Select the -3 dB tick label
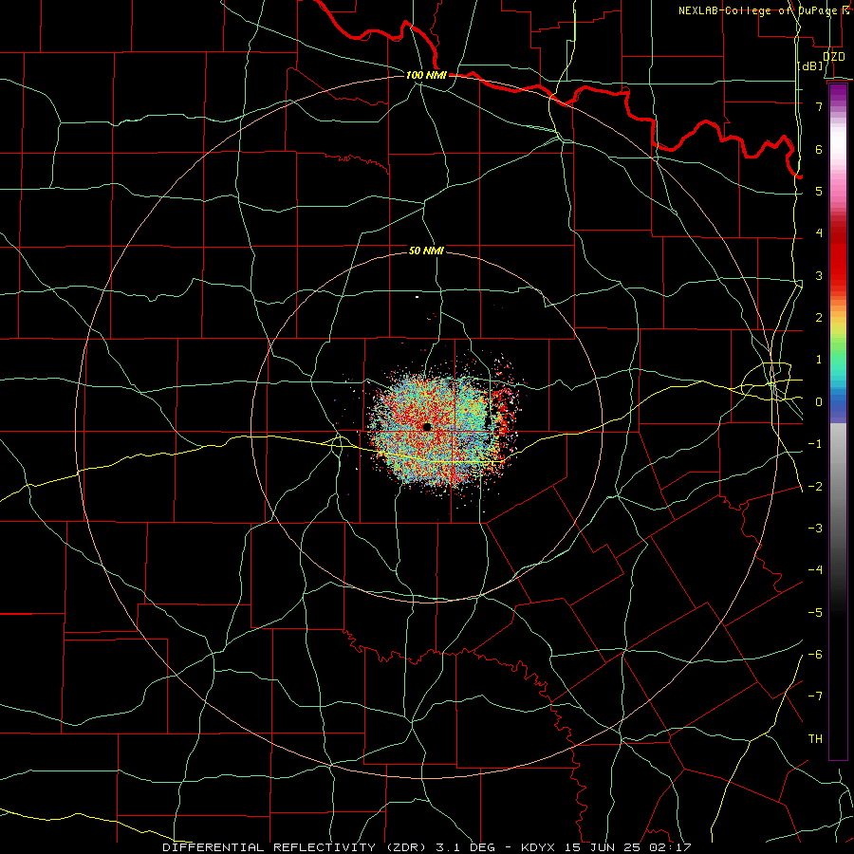 click(815, 529)
